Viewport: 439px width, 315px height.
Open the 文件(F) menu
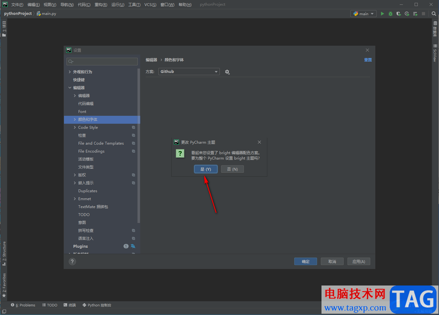point(17,5)
